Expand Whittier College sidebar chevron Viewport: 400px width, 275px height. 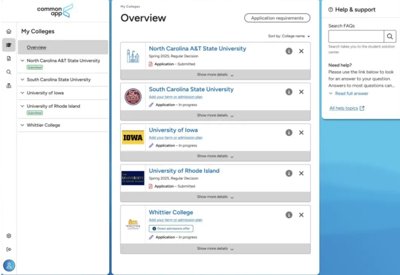(22, 125)
